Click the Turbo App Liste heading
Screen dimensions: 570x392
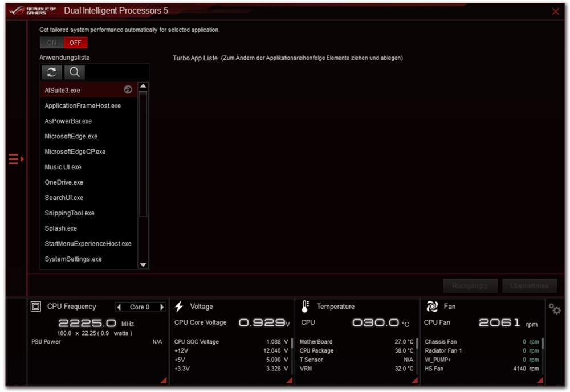[195, 58]
